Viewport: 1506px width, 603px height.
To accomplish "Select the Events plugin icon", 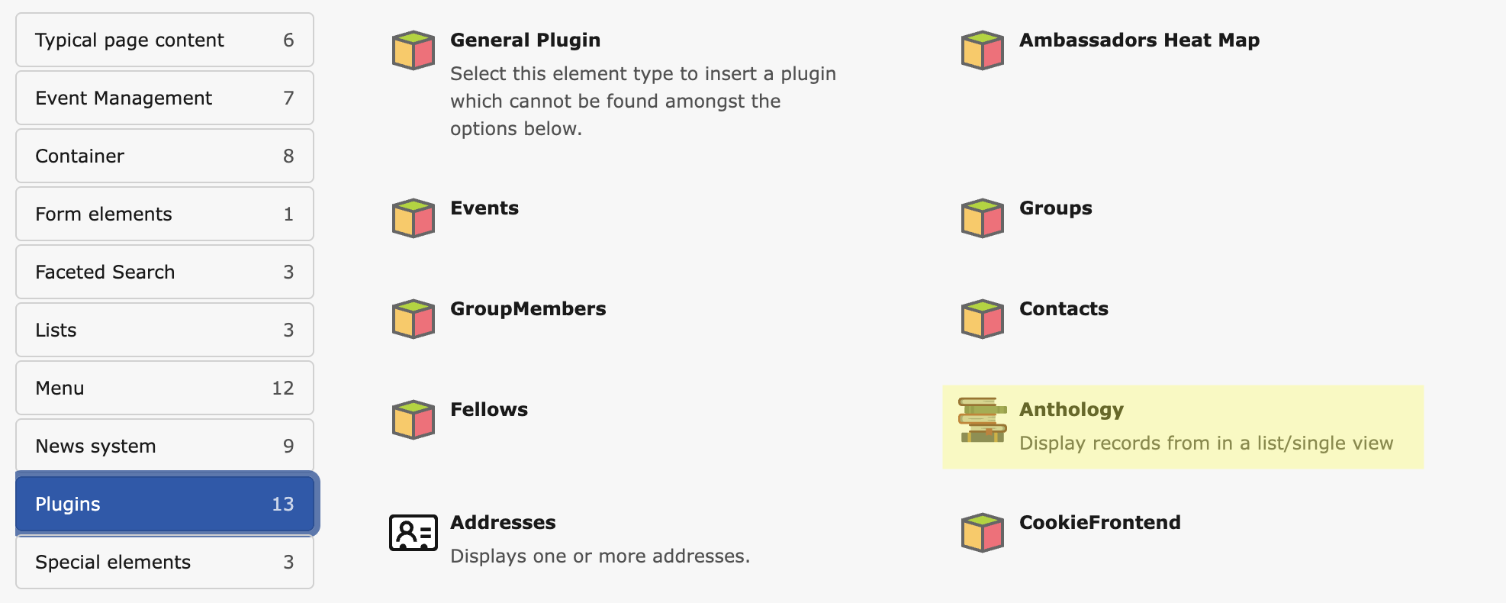I will coord(412,218).
